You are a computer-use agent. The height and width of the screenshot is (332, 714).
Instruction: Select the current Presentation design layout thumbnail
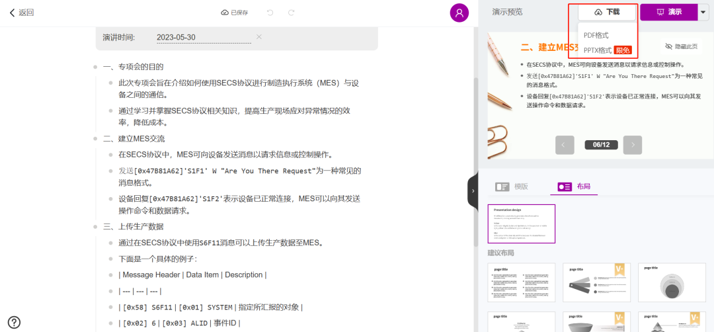[521, 224]
